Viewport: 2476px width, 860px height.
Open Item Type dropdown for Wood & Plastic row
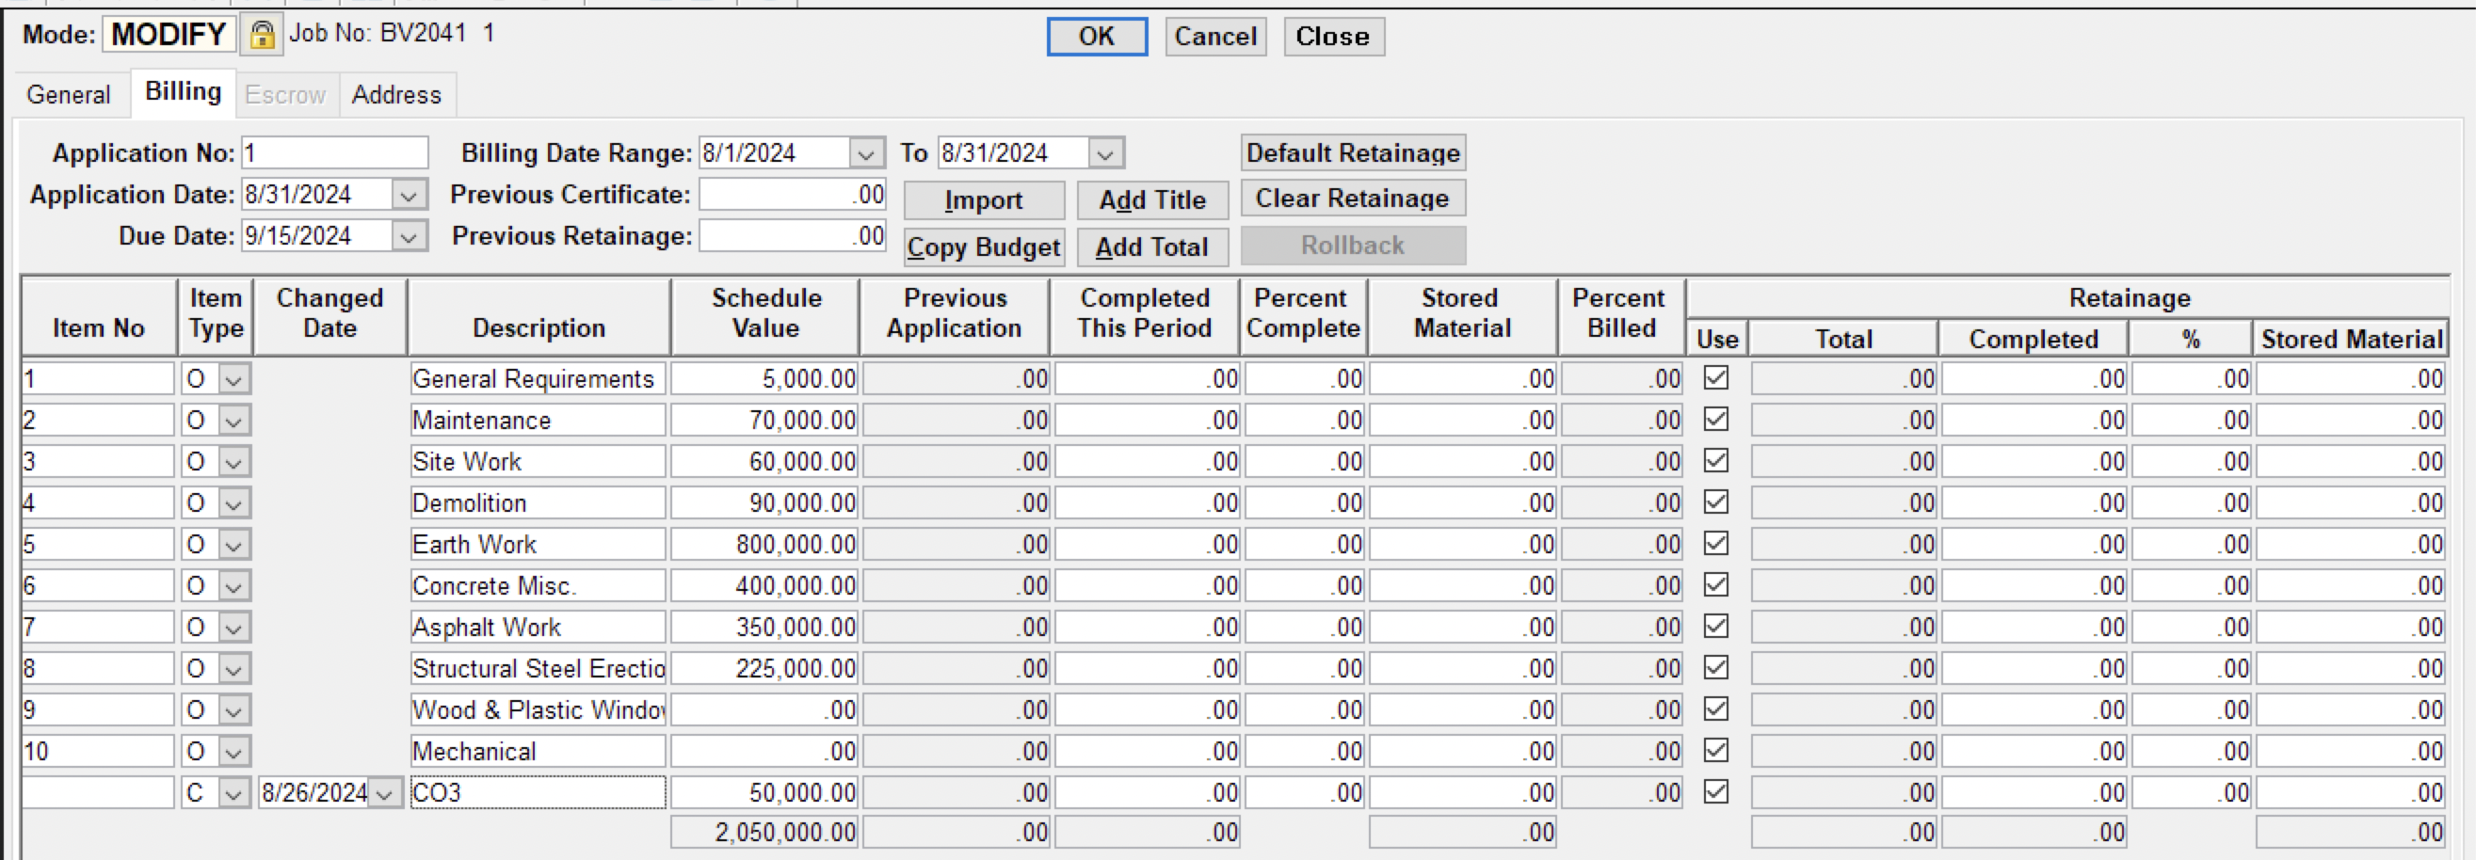click(233, 710)
